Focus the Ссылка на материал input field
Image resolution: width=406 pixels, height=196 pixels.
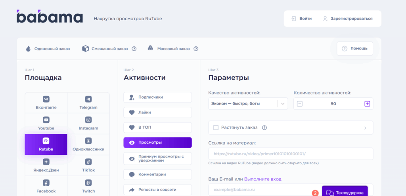coord(291,154)
